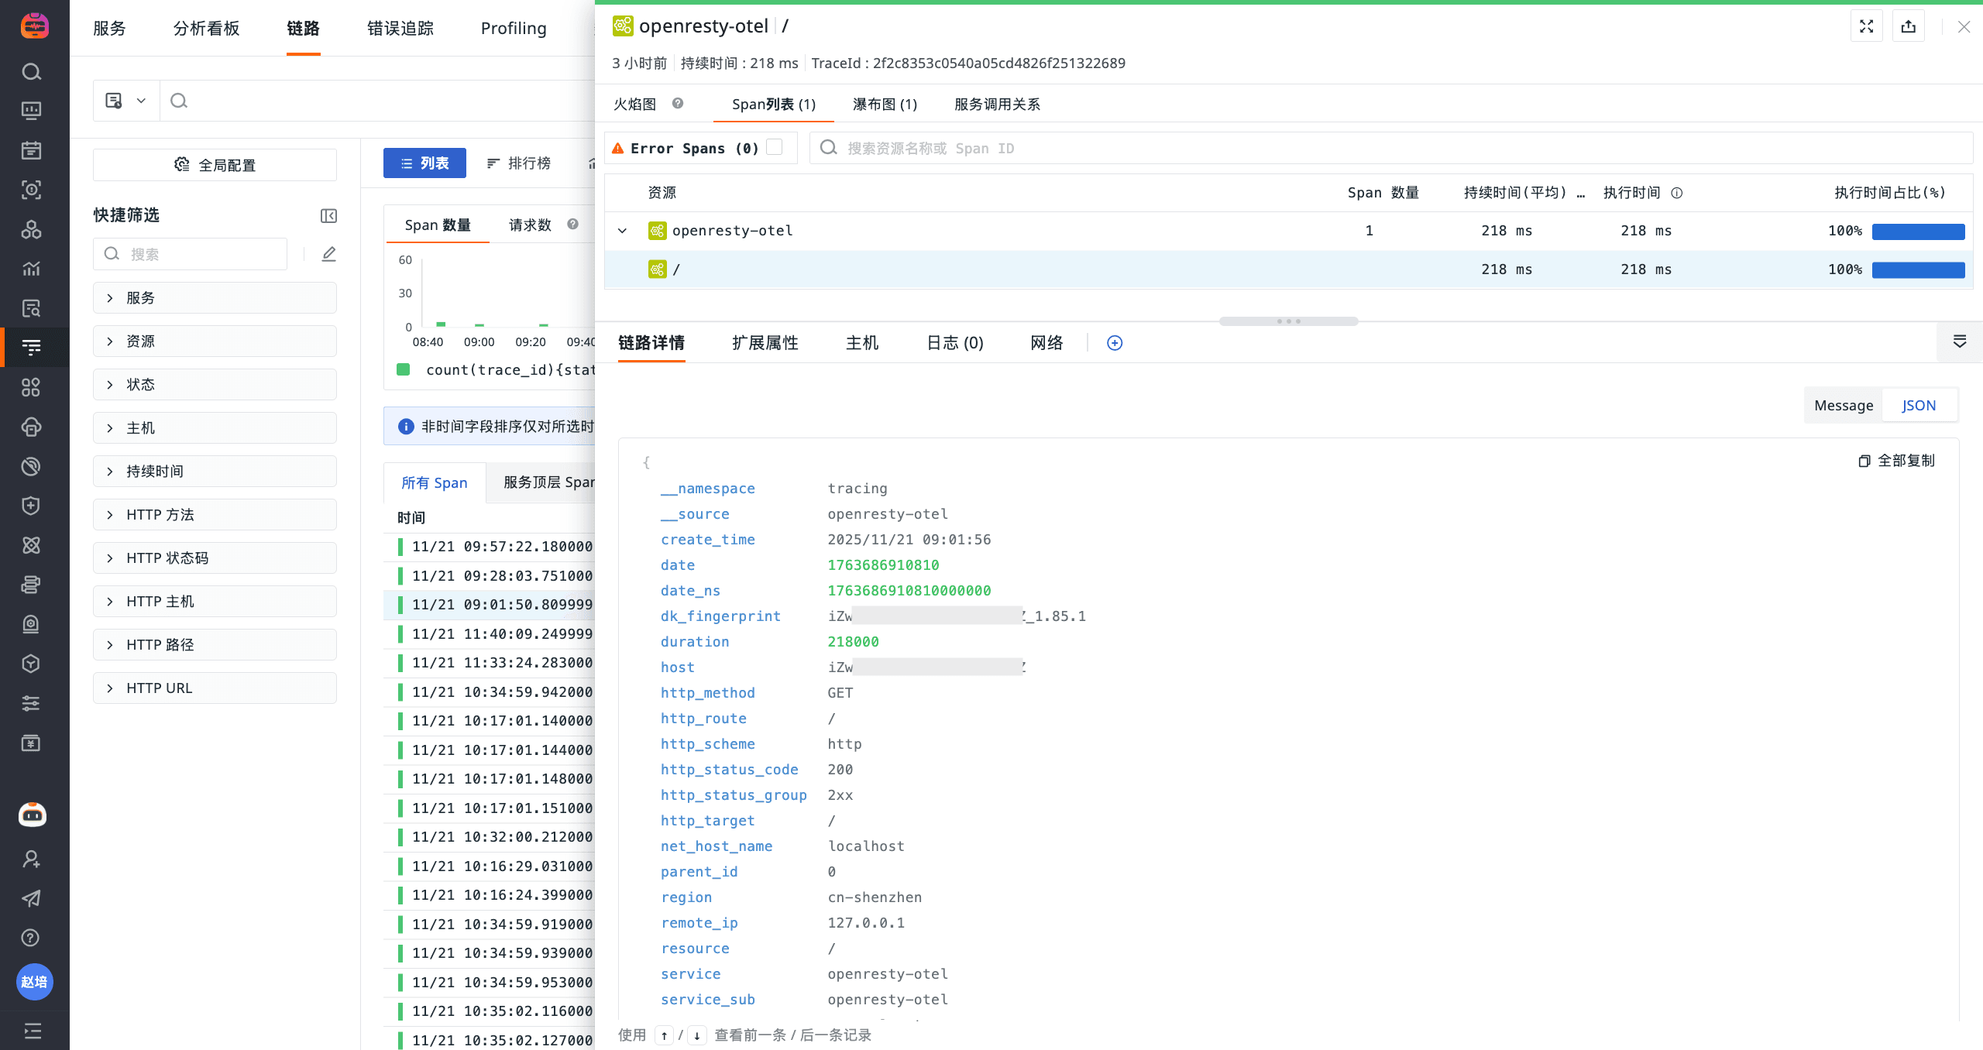
Task: Click the 排行榜 view button
Action: [518, 163]
